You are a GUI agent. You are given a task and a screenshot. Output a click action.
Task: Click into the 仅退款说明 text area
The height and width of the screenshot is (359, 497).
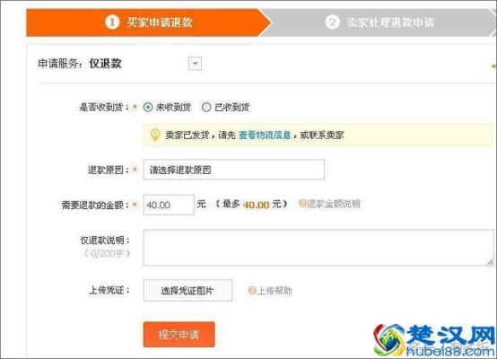318,248
